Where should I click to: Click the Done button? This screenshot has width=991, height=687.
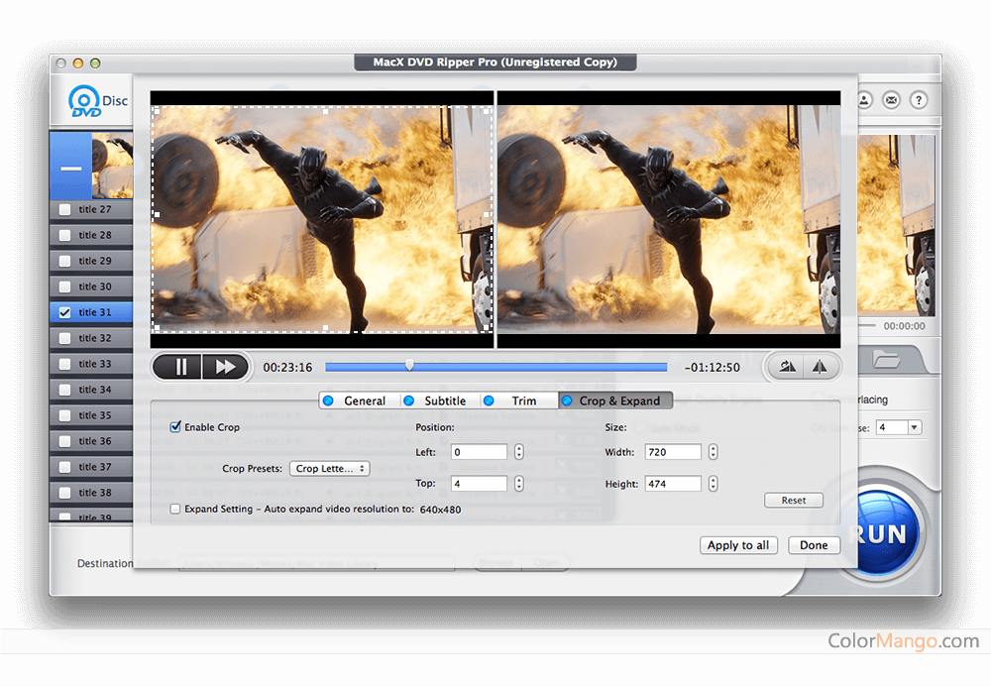pos(814,545)
